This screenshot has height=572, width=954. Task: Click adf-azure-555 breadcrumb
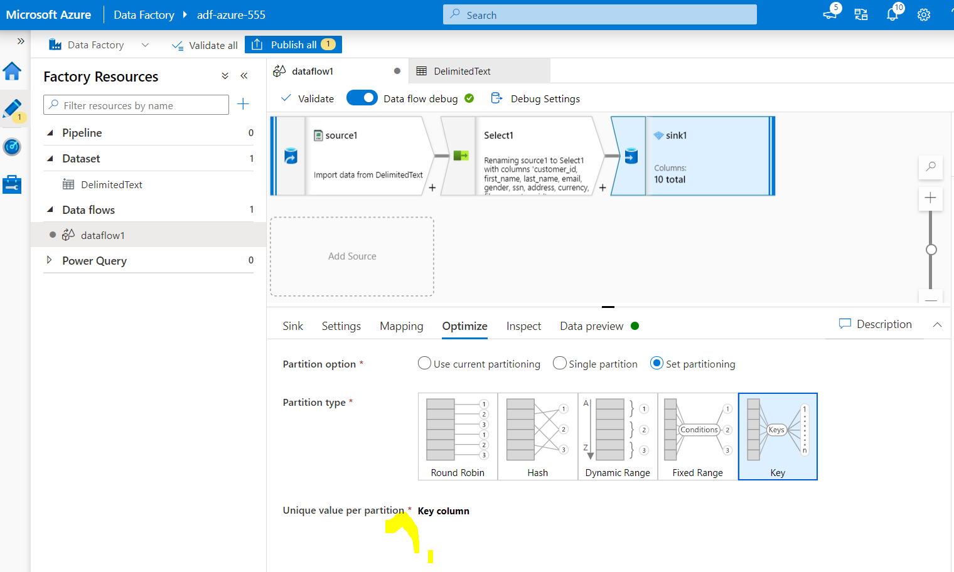click(x=231, y=14)
